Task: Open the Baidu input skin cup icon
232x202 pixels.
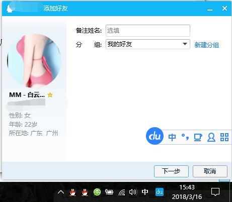Action: pyautogui.click(x=198, y=137)
